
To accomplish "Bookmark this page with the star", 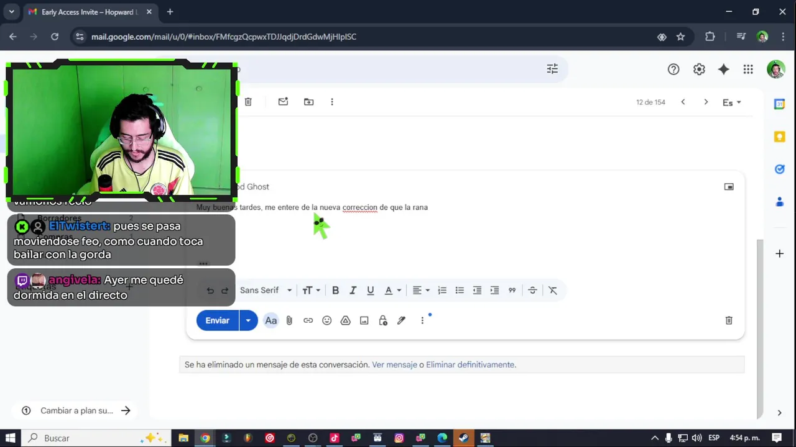I will (x=680, y=37).
